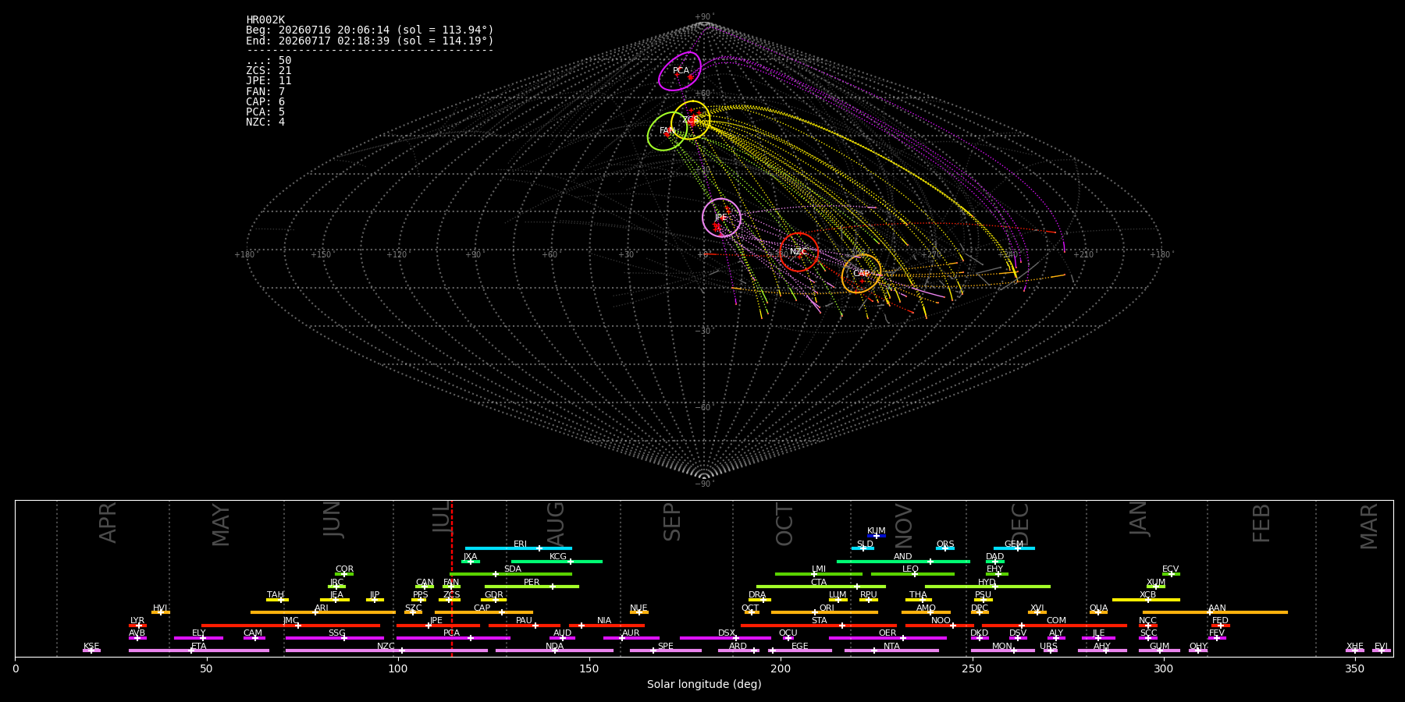Screen dimensions: 1405x702
Task: Click the KUM blue shower bar
Action: click(x=877, y=536)
